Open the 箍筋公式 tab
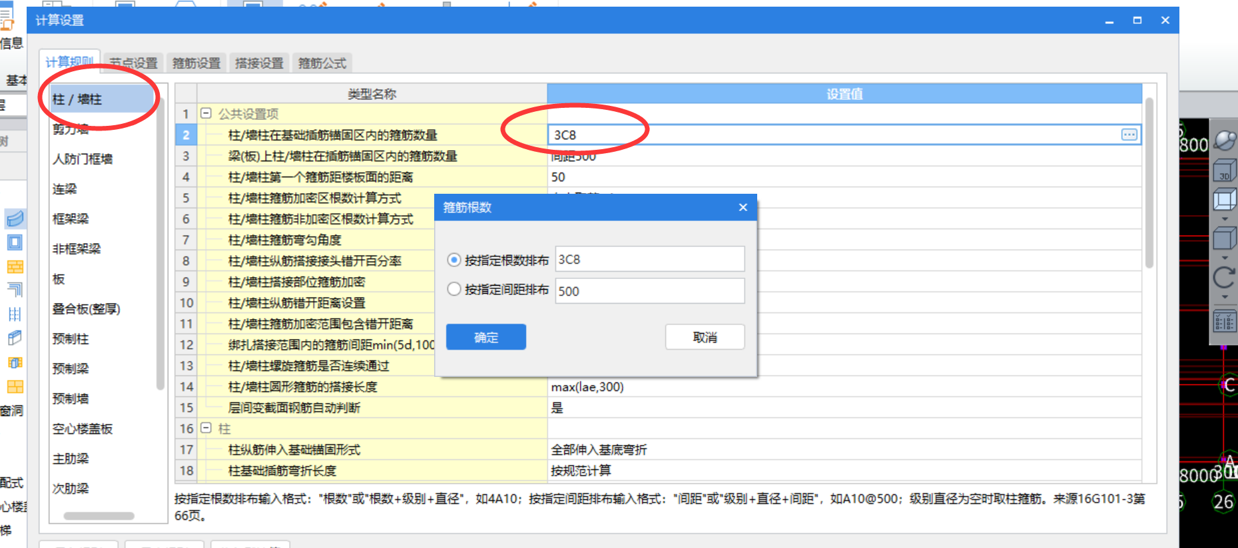Viewport: 1238px width, 548px height. click(x=322, y=63)
